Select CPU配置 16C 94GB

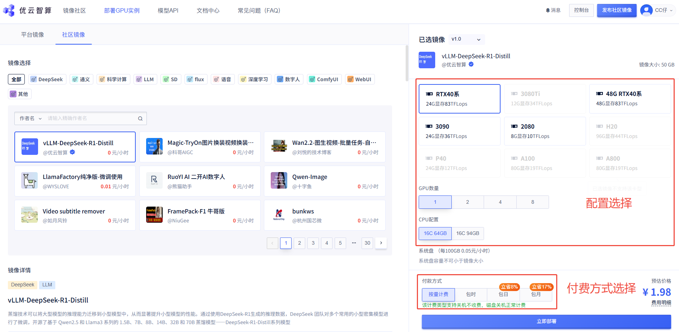point(468,234)
